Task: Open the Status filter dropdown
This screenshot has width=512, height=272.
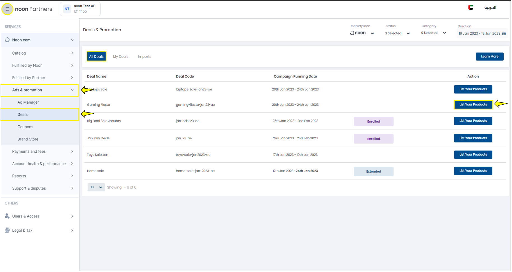Action: [x=398, y=33]
